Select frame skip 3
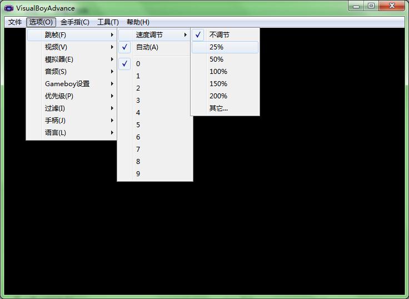The height and width of the screenshot is (299, 409). tap(155, 101)
